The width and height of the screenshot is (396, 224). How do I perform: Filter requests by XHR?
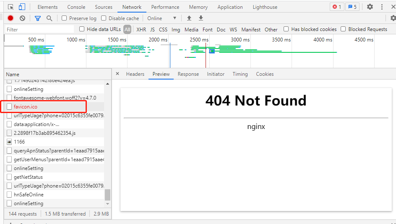click(x=141, y=29)
